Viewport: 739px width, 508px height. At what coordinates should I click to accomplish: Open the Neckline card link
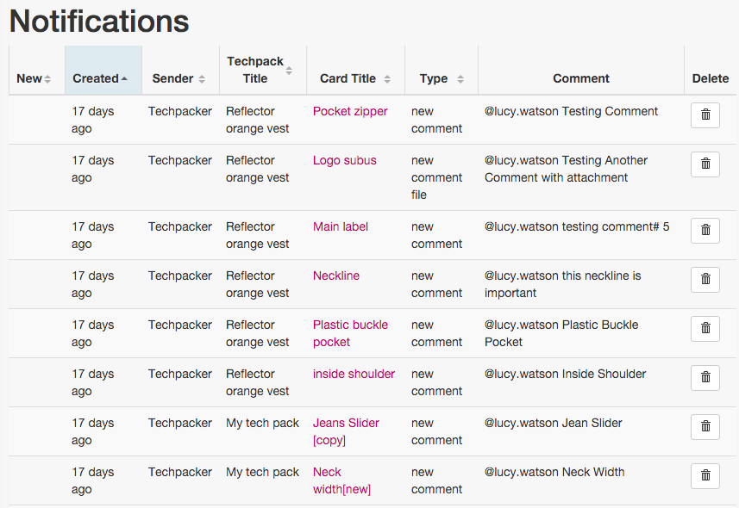(x=336, y=276)
